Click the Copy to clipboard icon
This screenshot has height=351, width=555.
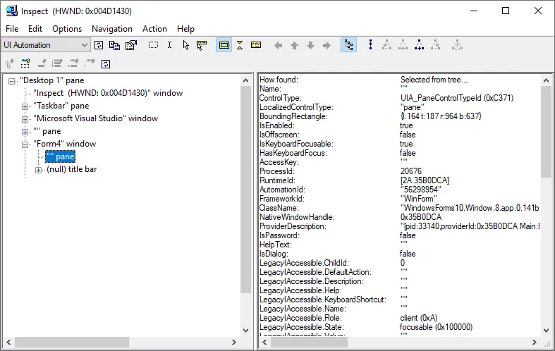114,45
